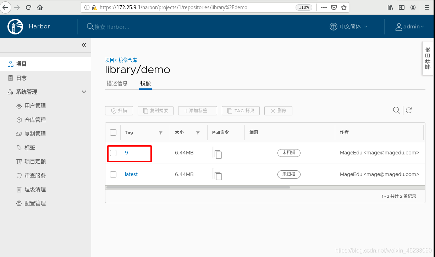The width and height of the screenshot is (435, 257).
Task: Collapse the 系统管理 section chevron
Action: (x=84, y=92)
